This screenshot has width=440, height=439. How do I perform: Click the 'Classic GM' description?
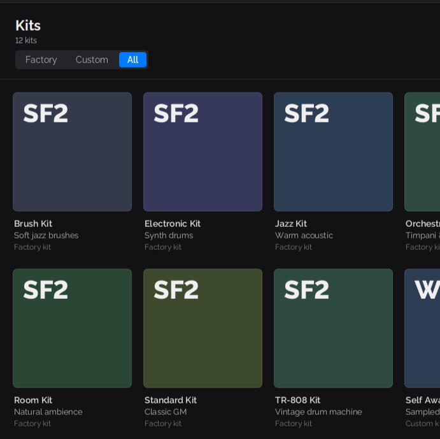[166, 412]
